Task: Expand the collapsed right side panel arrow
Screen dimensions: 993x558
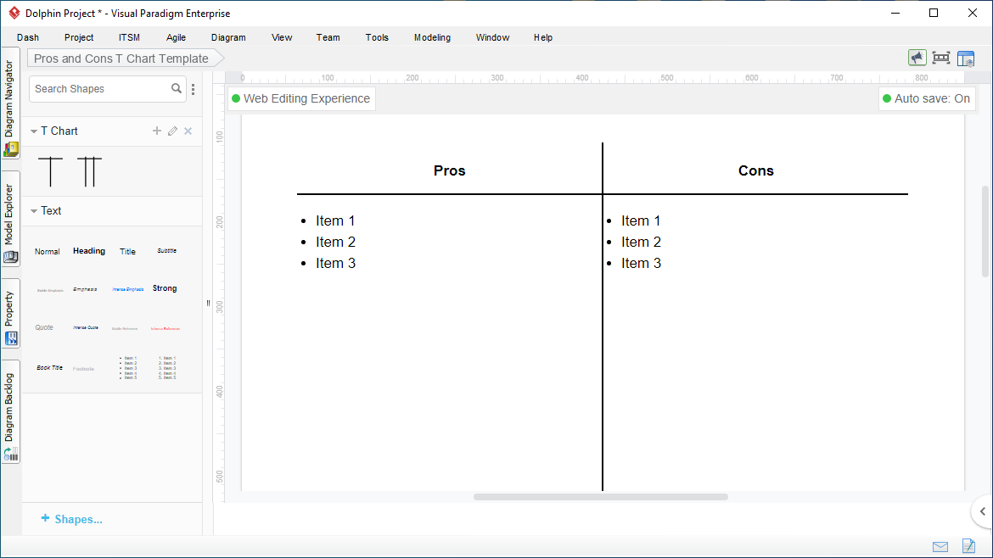Action: coord(982,512)
